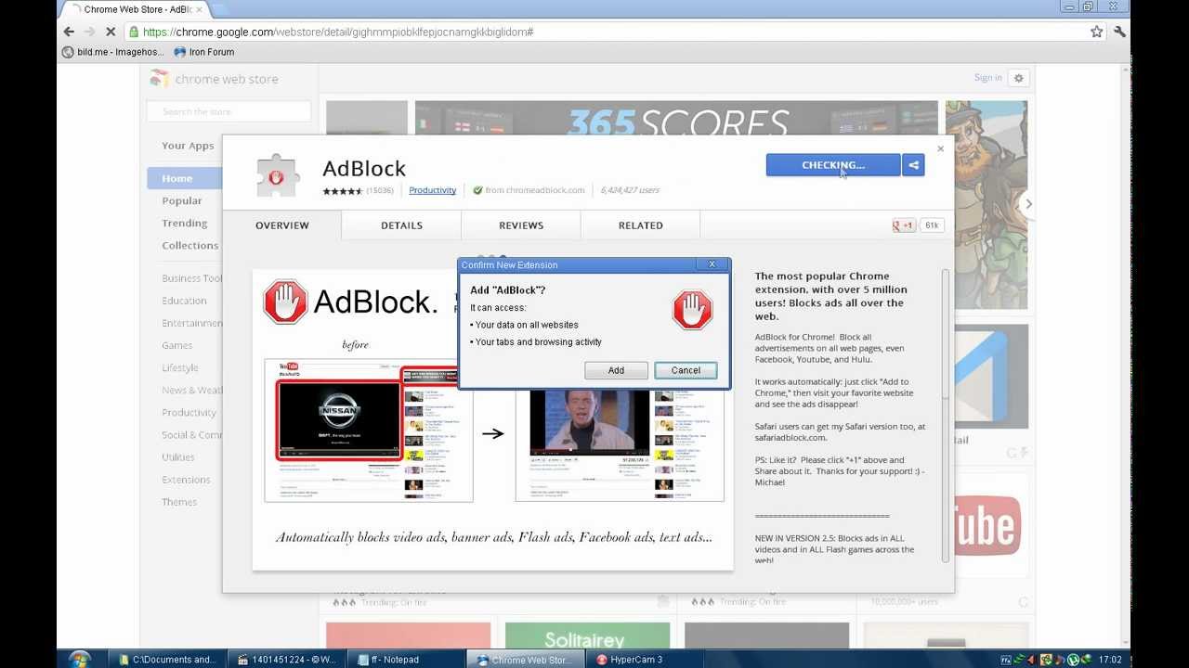This screenshot has height=668, width=1189.
Task: Click the AdBlock puzzle piece icon
Action: coord(276,176)
